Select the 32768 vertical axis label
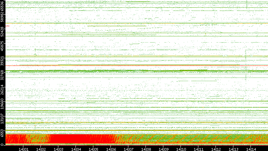This screenshot has height=151, width=268. coord(3,75)
